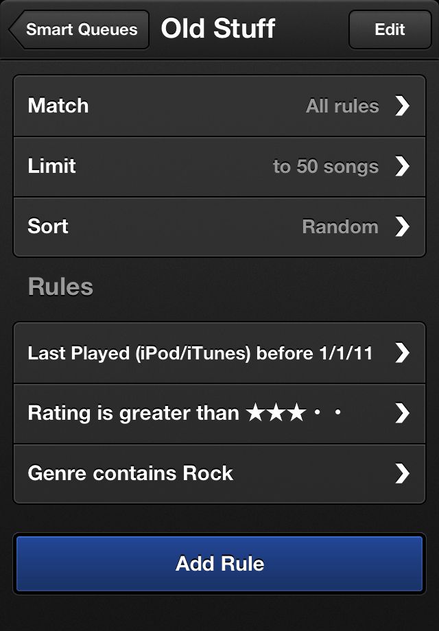Select the Last Played before 1/1/11 rule

point(200,353)
